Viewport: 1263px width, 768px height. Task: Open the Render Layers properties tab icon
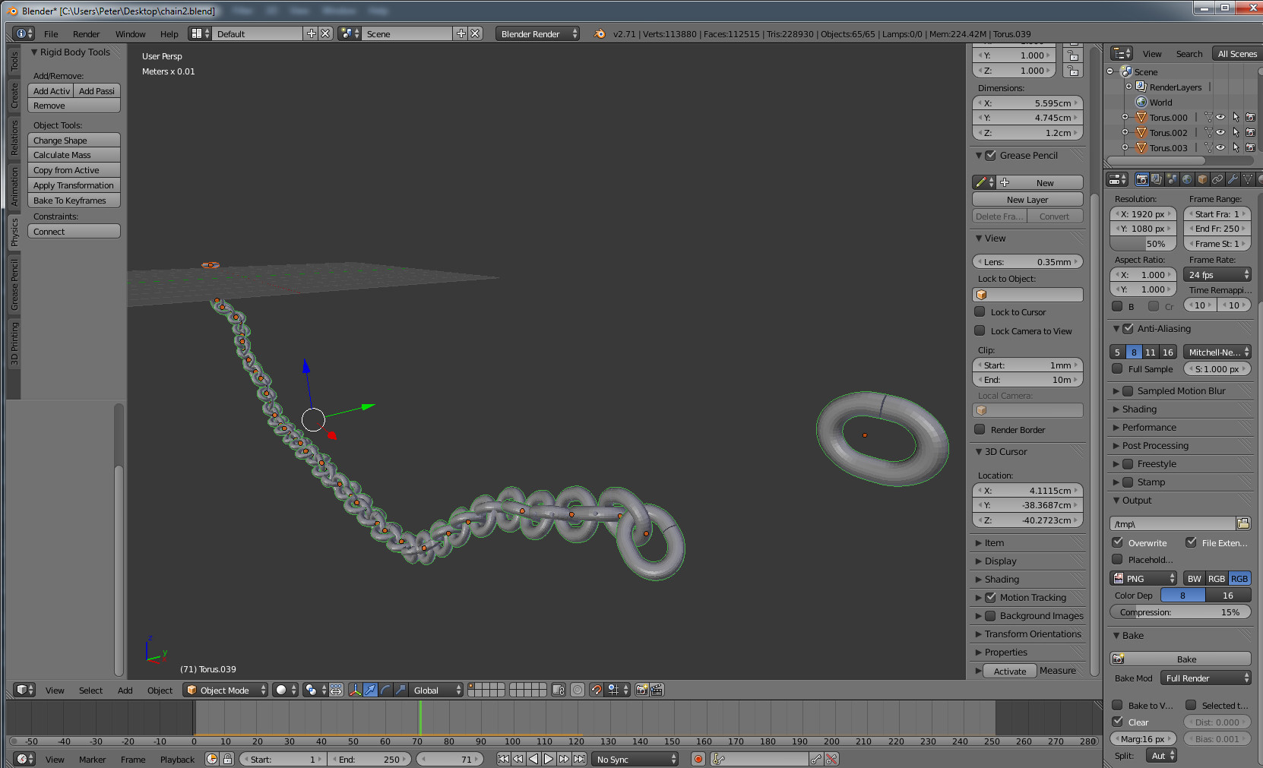click(x=1157, y=179)
